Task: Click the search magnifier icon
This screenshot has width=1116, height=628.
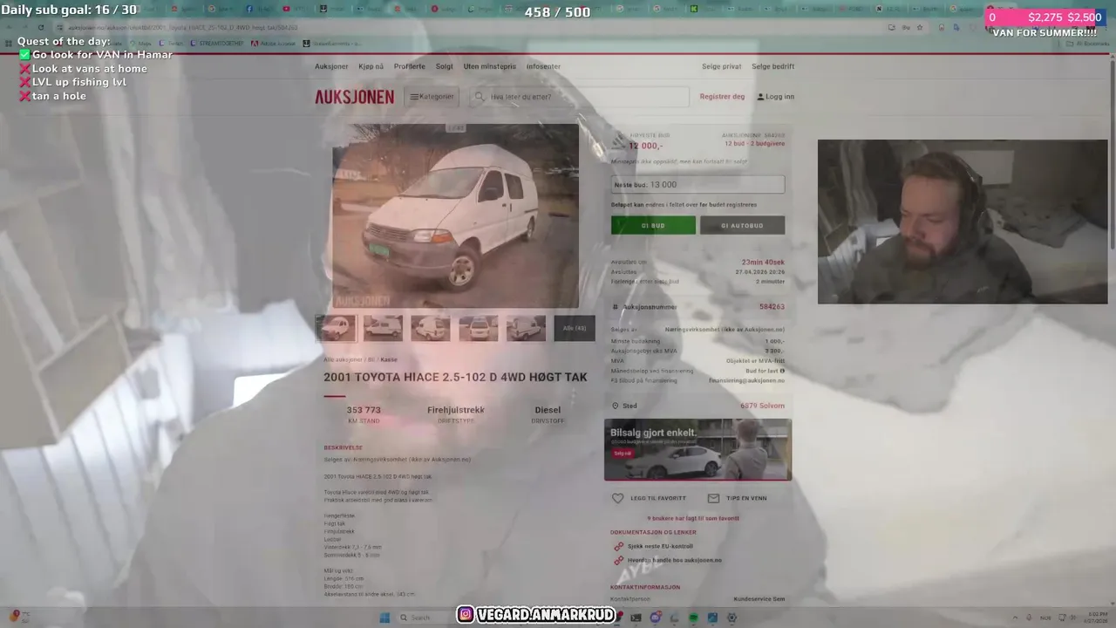Action: coord(479,97)
